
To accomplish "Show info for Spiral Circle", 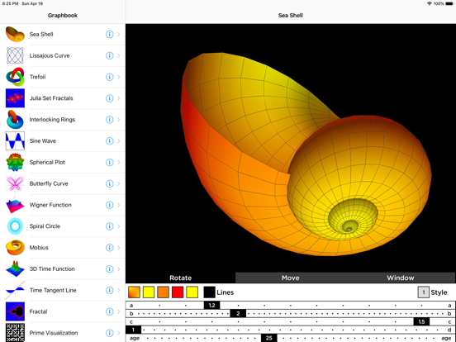I will pos(109,226).
